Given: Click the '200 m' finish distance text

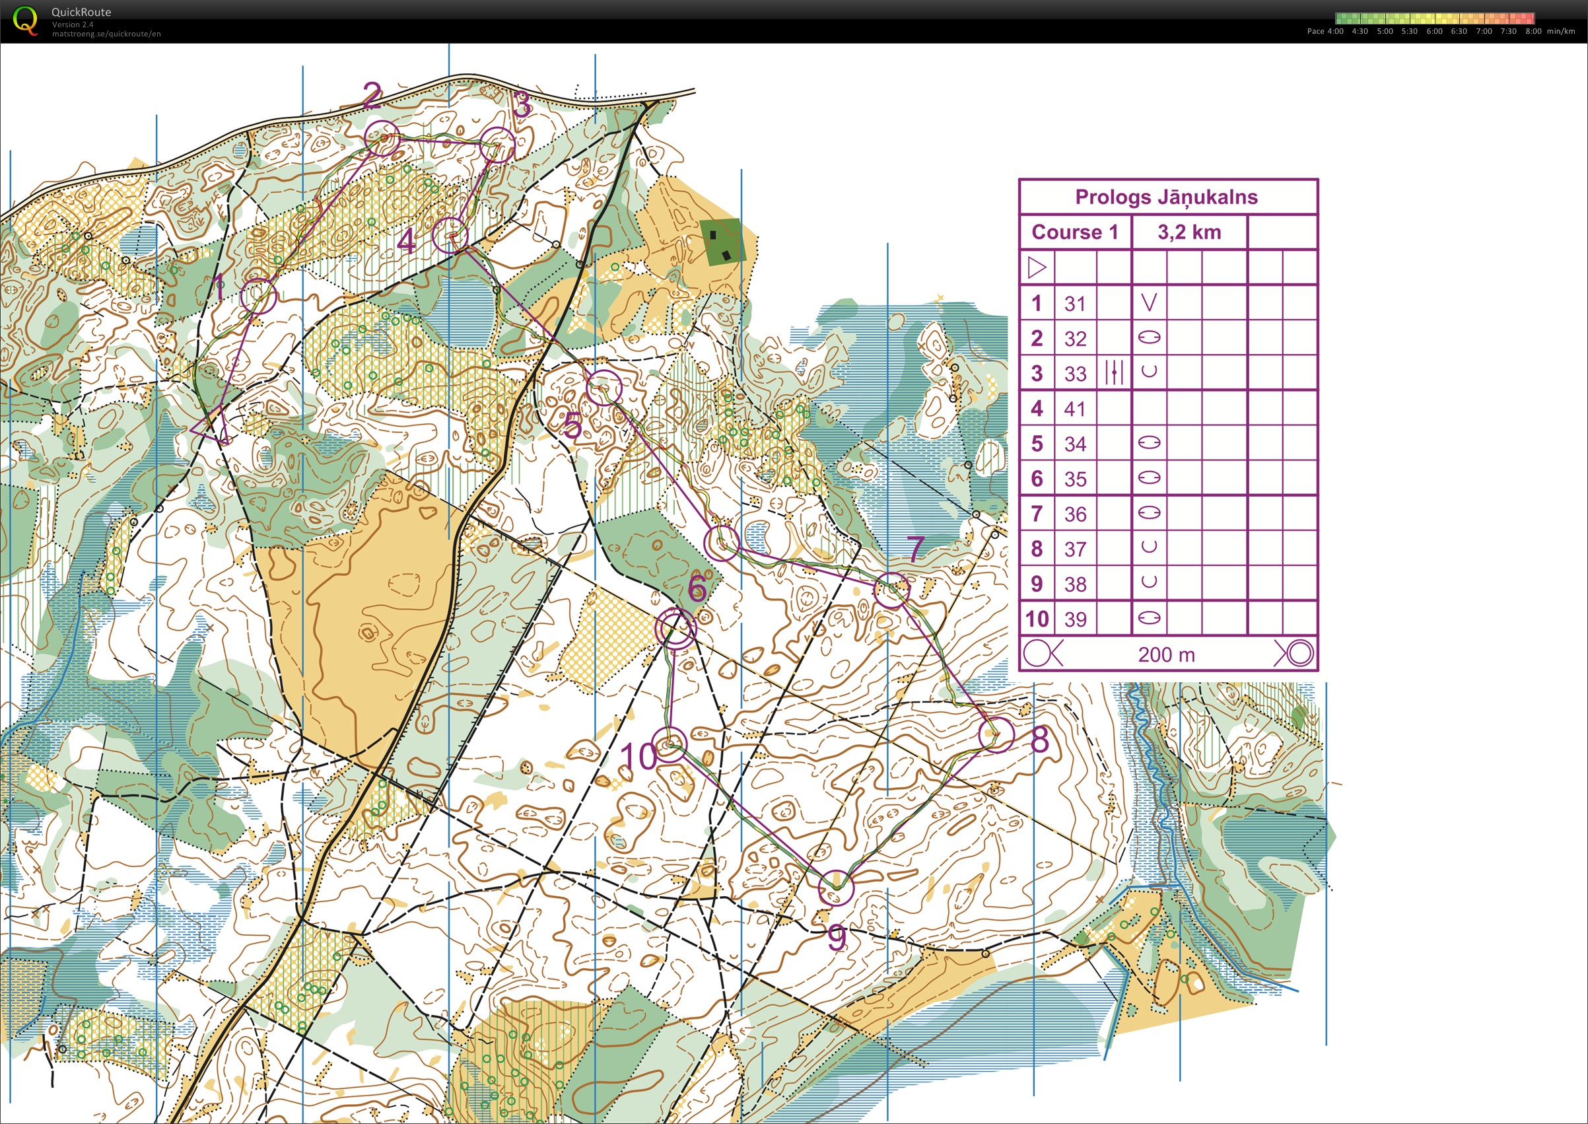Looking at the screenshot, I should pos(1167,654).
